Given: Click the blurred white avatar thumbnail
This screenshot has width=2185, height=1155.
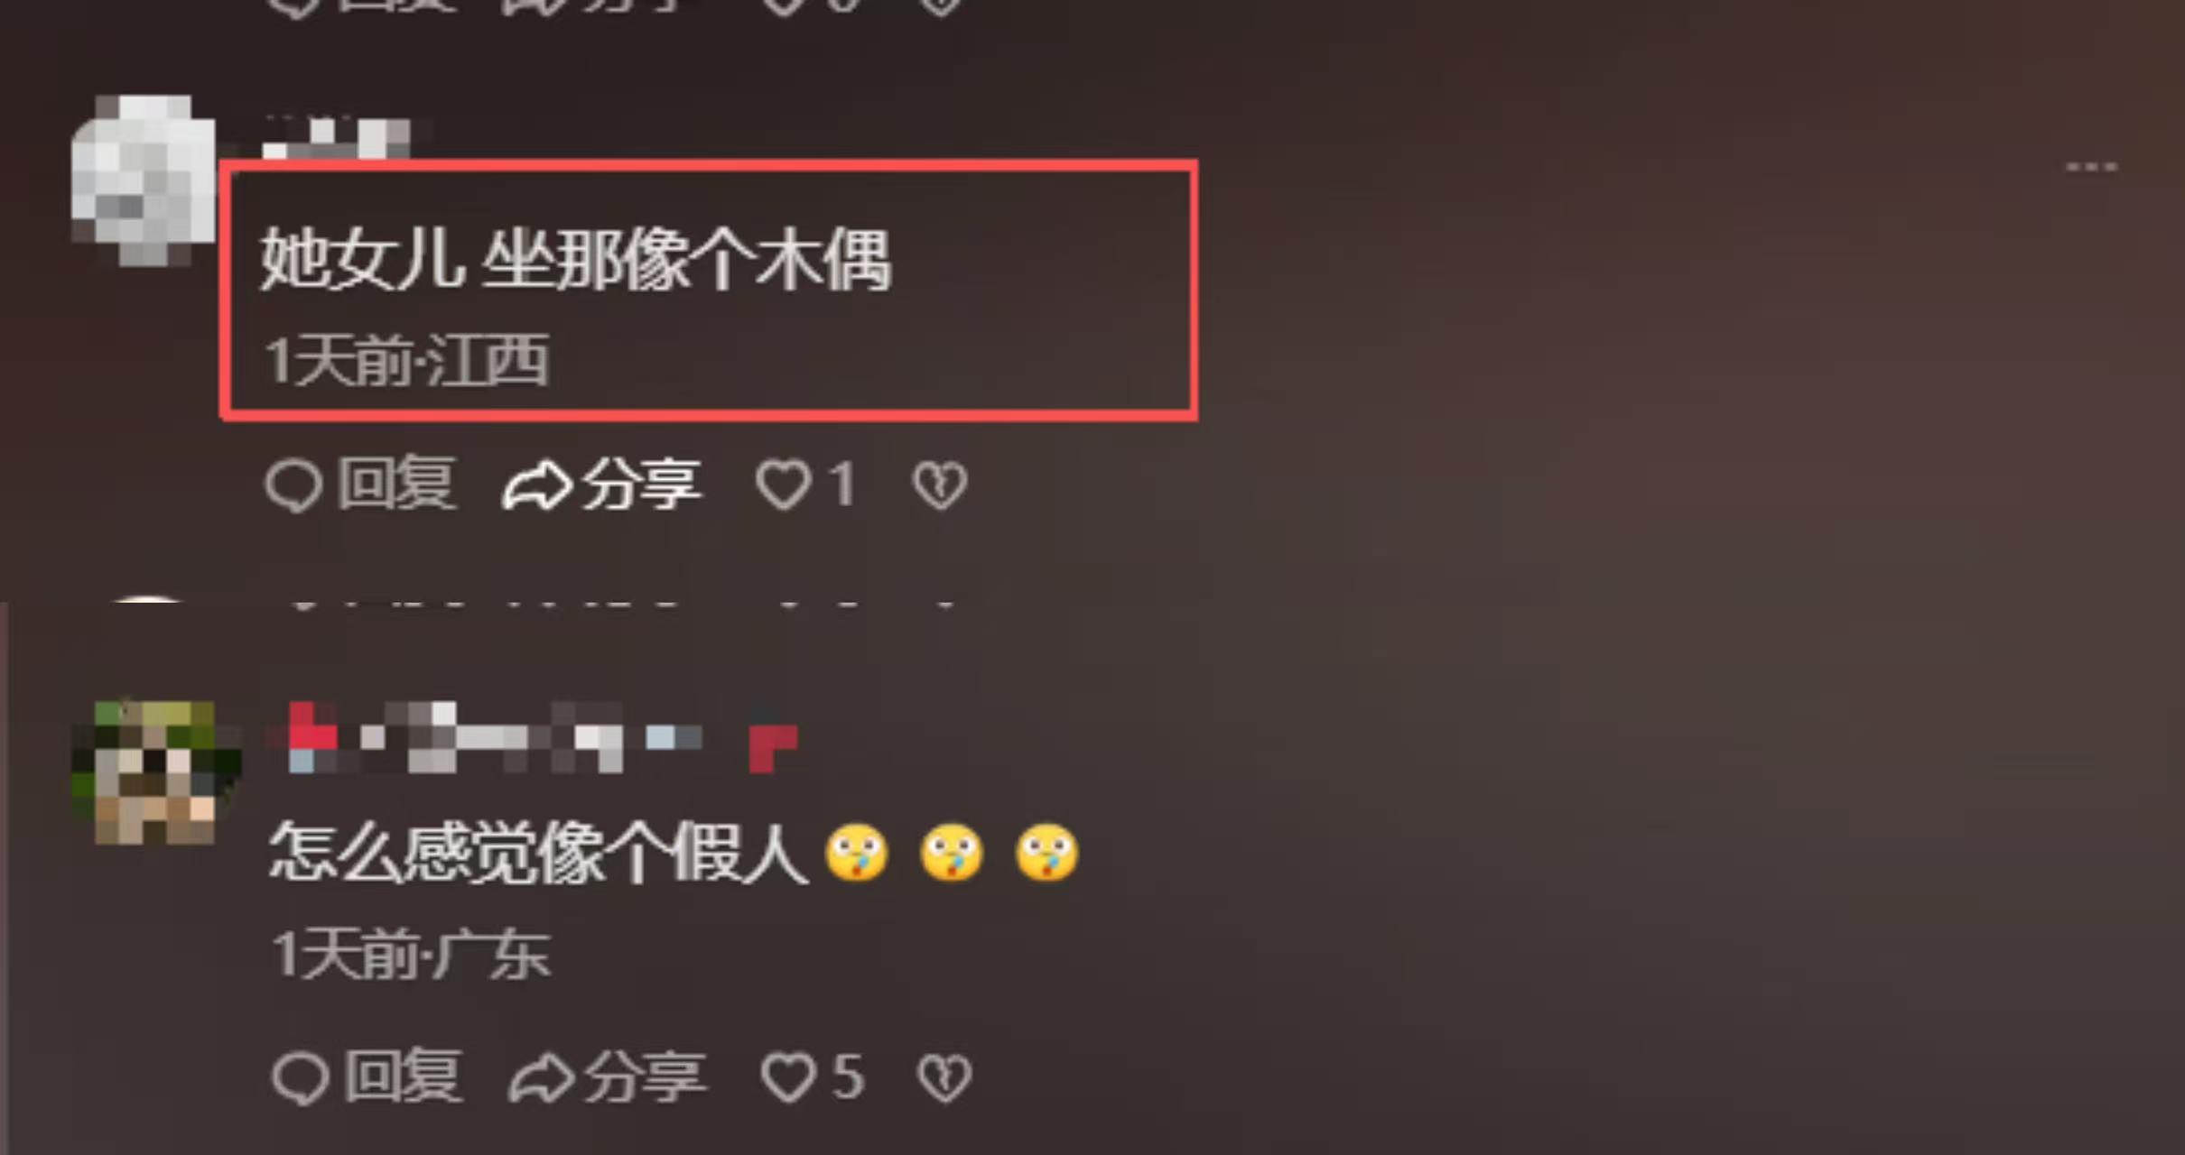Looking at the screenshot, I should pos(143,180).
